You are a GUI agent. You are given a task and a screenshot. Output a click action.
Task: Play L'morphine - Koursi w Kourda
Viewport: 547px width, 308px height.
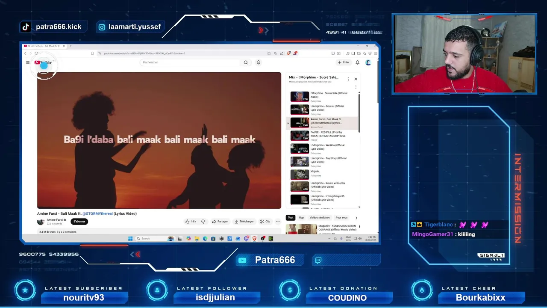[323, 187]
